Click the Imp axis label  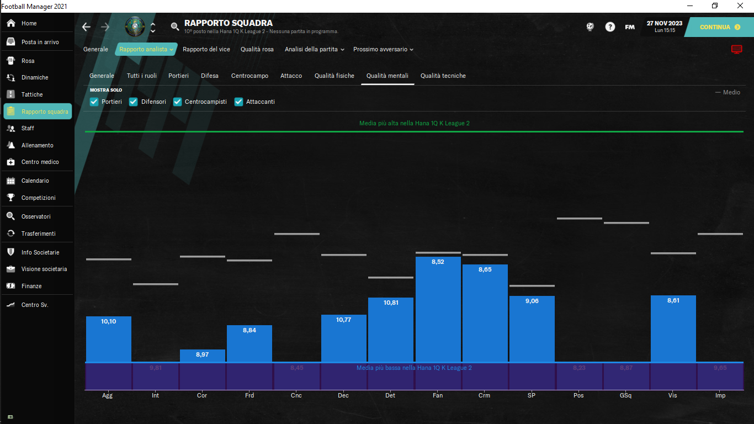click(x=720, y=395)
